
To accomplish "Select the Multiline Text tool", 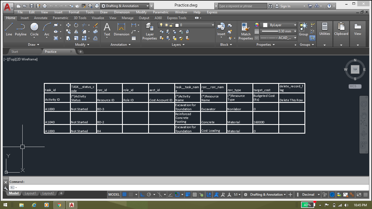I will pos(107,29).
